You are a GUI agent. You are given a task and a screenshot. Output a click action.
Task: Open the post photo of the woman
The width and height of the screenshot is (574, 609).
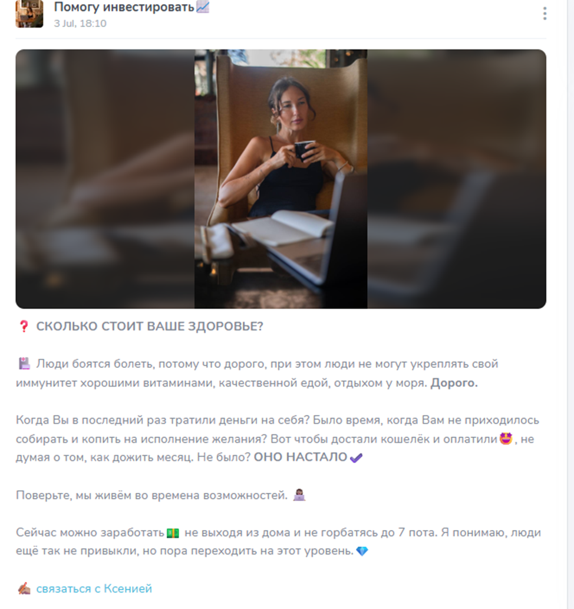281,179
